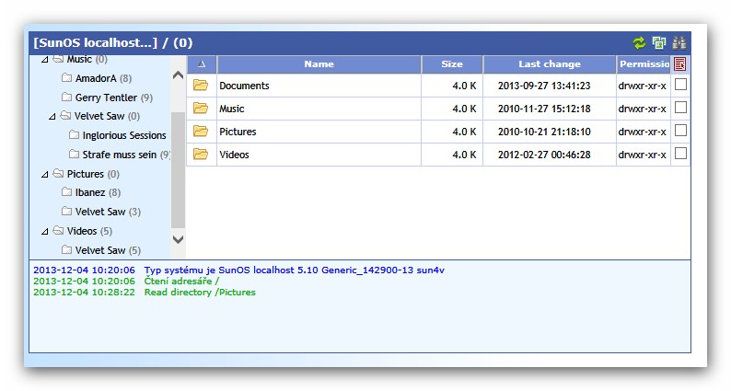This screenshot has height=391, width=731.
Task: Click tree scrollbar down arrow
Action: click(178, 239)
